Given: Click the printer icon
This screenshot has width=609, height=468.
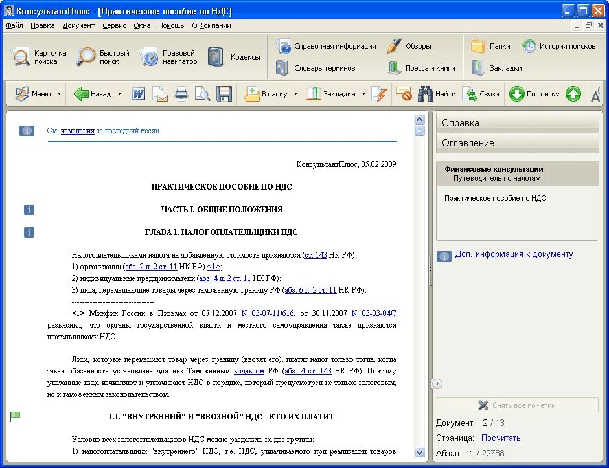Looking at the screenshot, I should coord(181,94).
